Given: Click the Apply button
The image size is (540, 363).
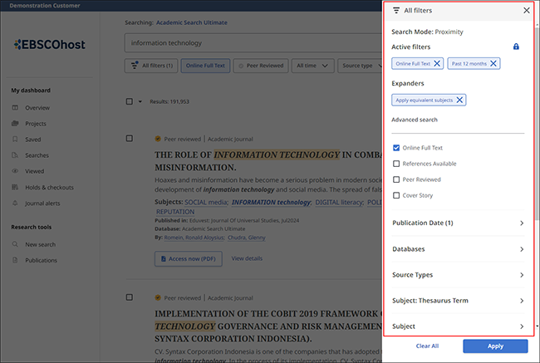Looking at the screenshot, I should [x=495, y=346].
